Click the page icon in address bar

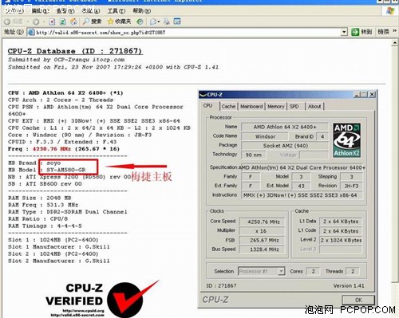(x=31, y=33)
